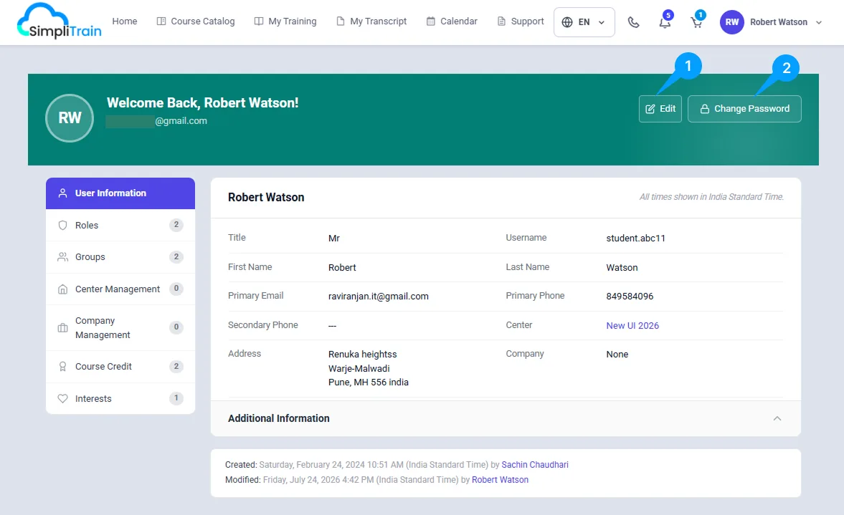
Task: Open the Robert Watson modifier link
Action: (500, 479)
